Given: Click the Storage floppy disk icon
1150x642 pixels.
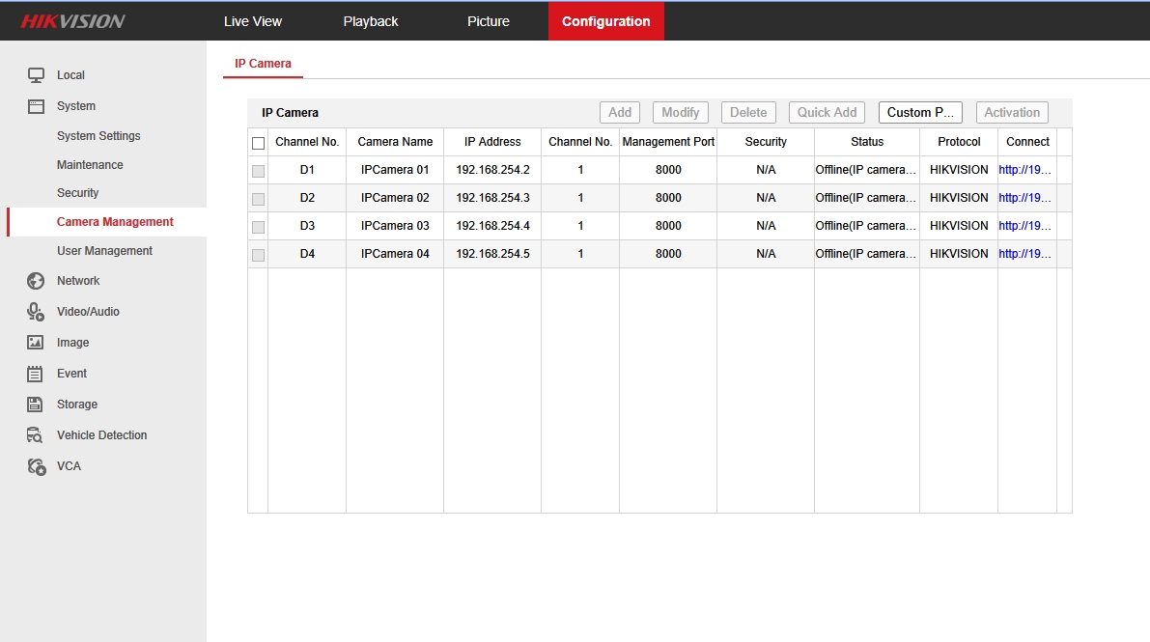Looking at the screenshot, I should tap(36, 405).
